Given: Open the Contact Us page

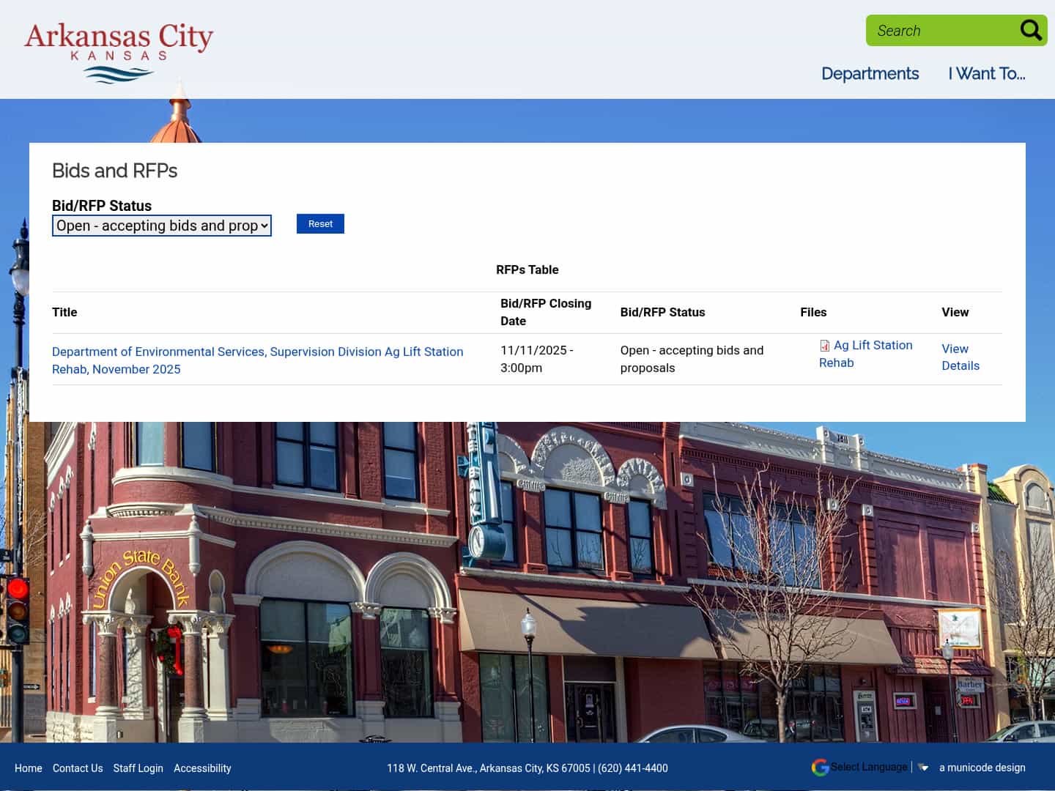Looking at the screenshot, I should tap(78, 768).
